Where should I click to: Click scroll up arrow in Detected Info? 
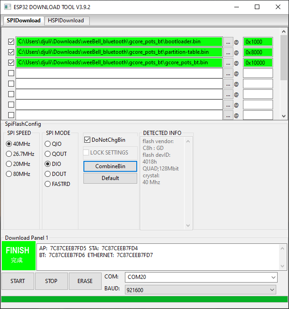[x=188, y=141]
